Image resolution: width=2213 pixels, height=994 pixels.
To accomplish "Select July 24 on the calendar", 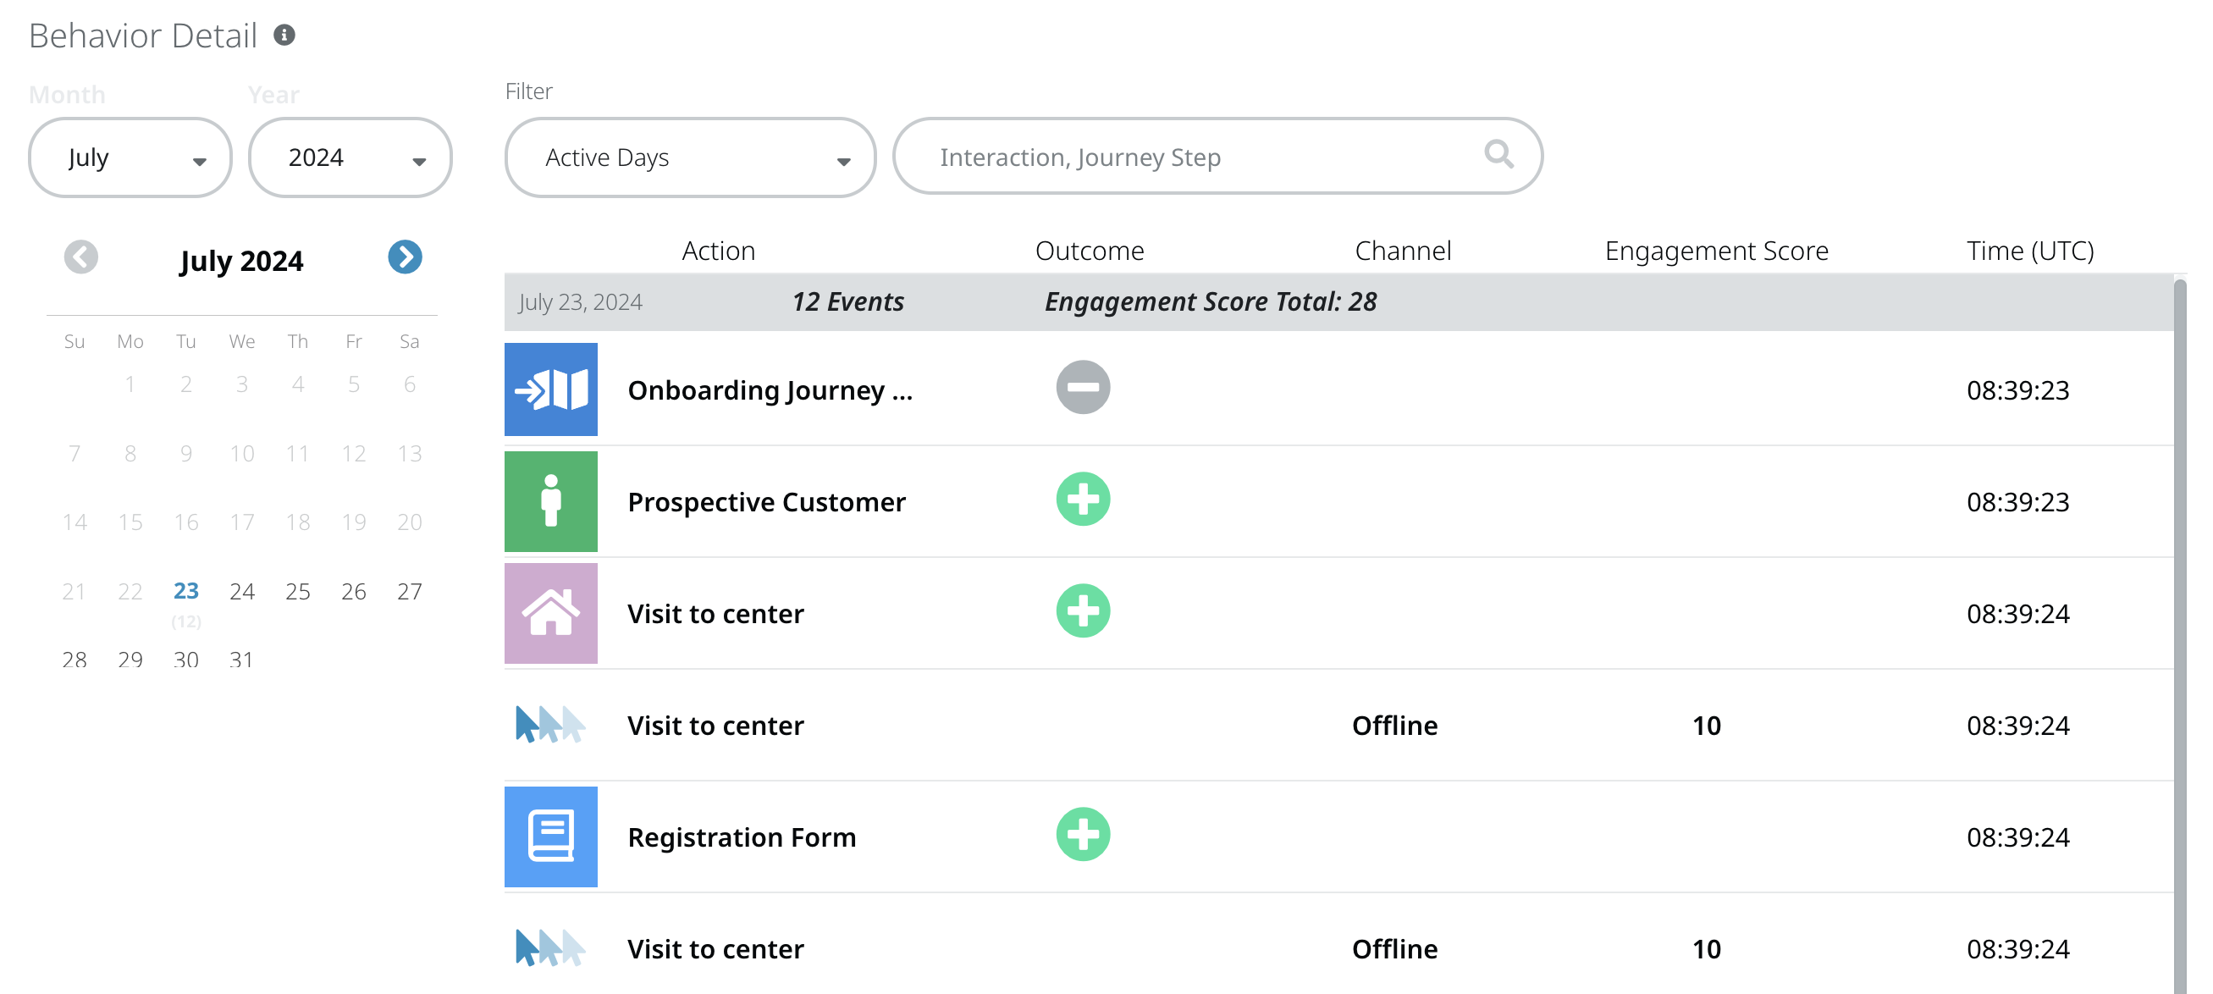I will pos(242,591).
